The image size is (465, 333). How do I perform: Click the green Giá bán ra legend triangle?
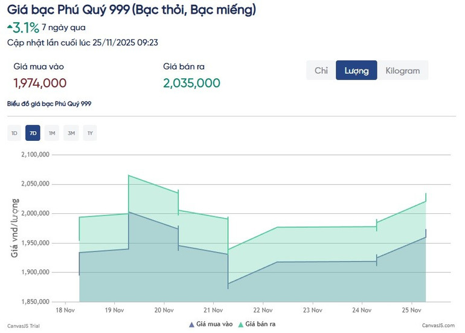point(240,325)
